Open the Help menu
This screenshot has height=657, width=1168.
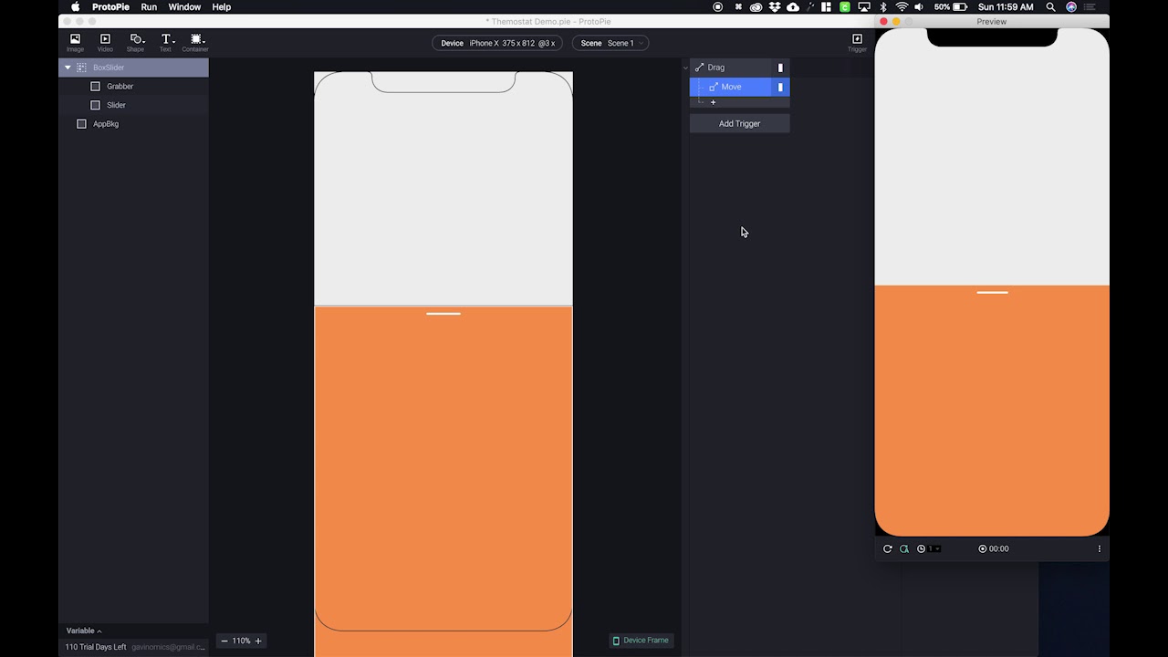(222, 7)
